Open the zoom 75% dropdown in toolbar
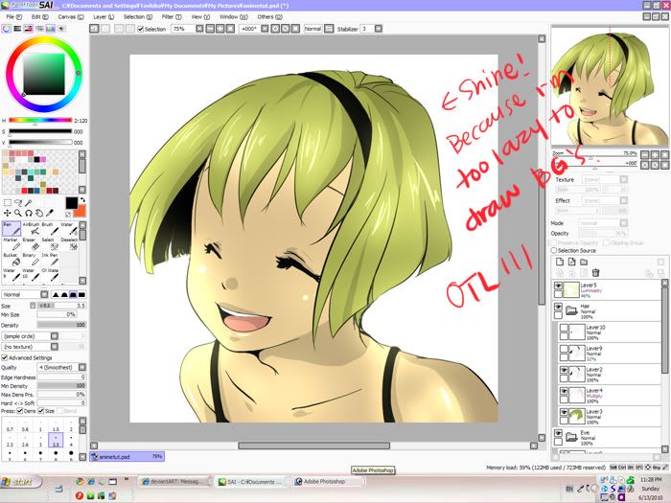 [199, 29]
